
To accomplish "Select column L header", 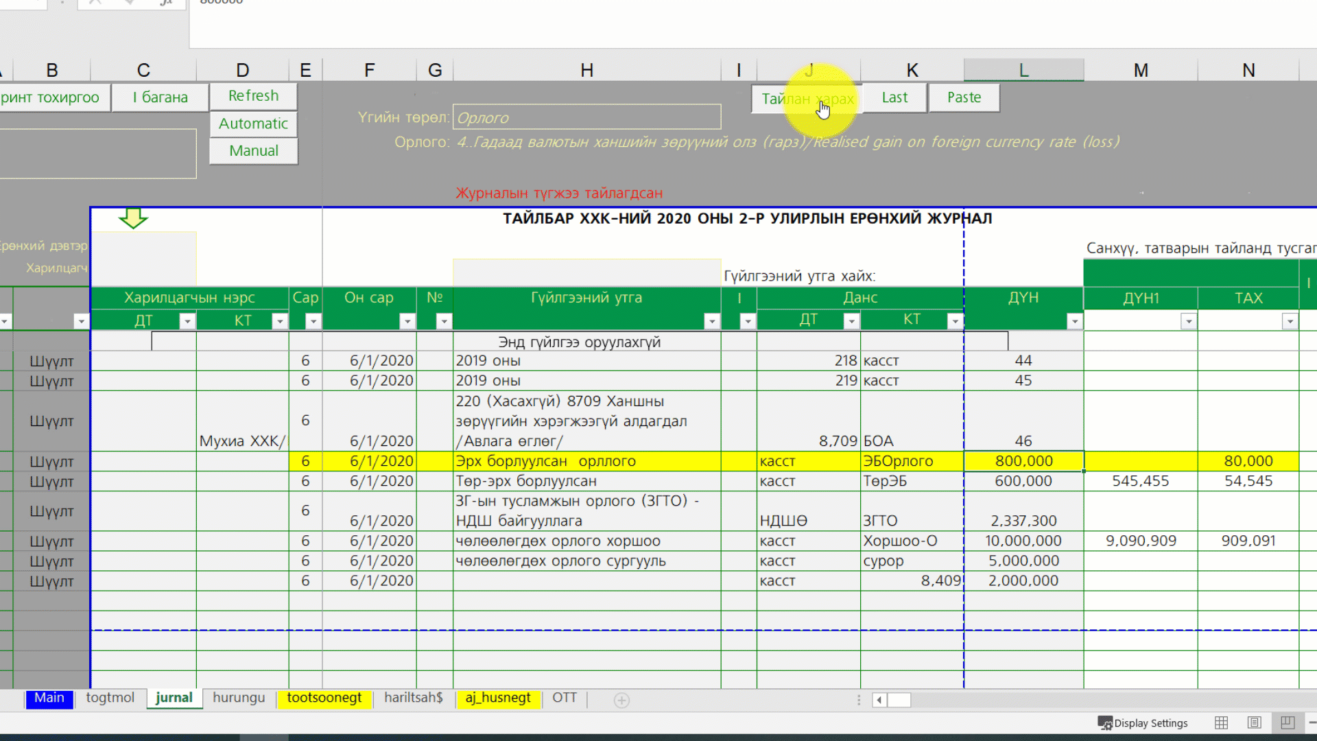I will 1023,70.
